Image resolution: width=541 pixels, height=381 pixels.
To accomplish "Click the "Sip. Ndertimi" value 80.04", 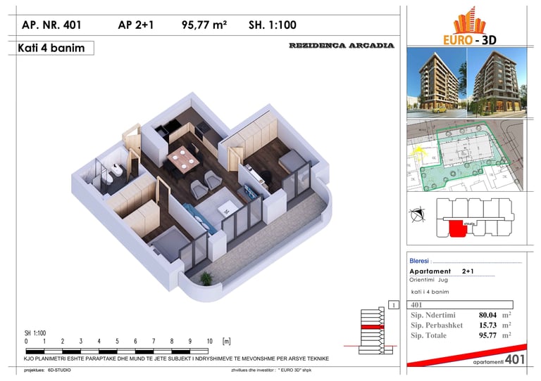I will 487,315.
